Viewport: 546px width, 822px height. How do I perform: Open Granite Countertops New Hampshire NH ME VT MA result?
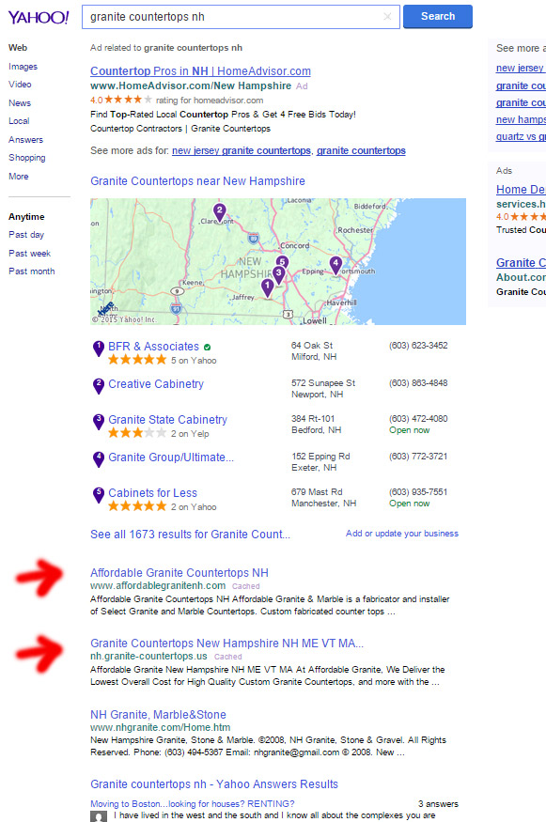coord(226,644)
